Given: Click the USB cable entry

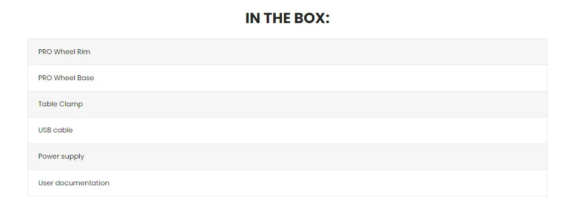Looking at the screenshot, I should (x=55, y=130).
